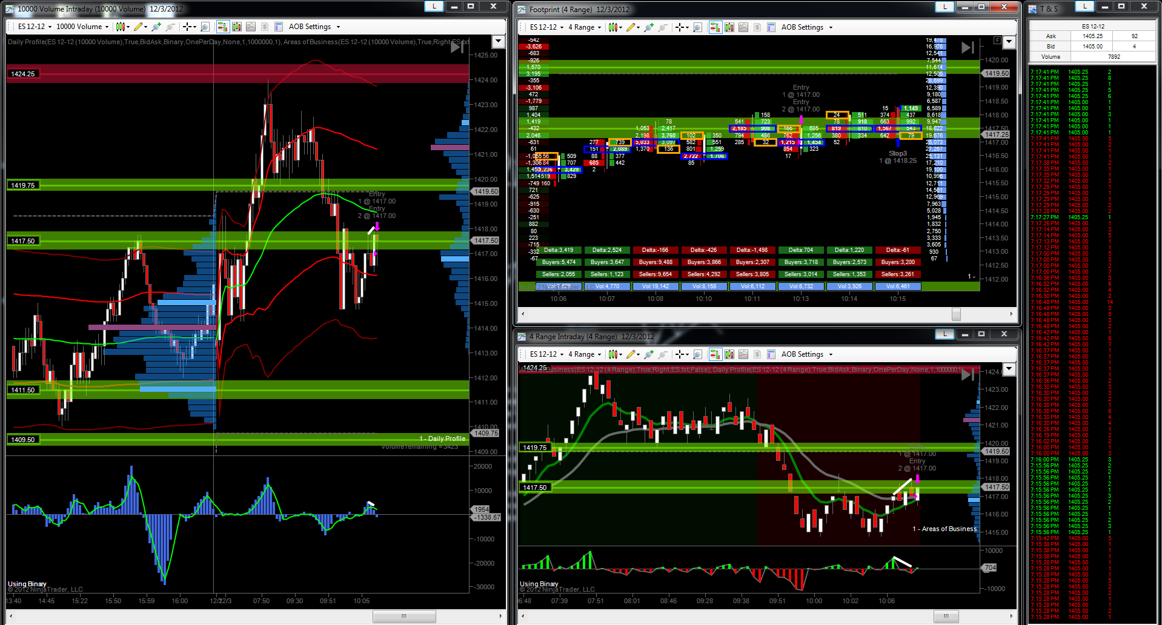Screen dimensions: 1162x625
Task: Click Sellers:4,292 cell in Footprint chart
Action: pos(704,274)
